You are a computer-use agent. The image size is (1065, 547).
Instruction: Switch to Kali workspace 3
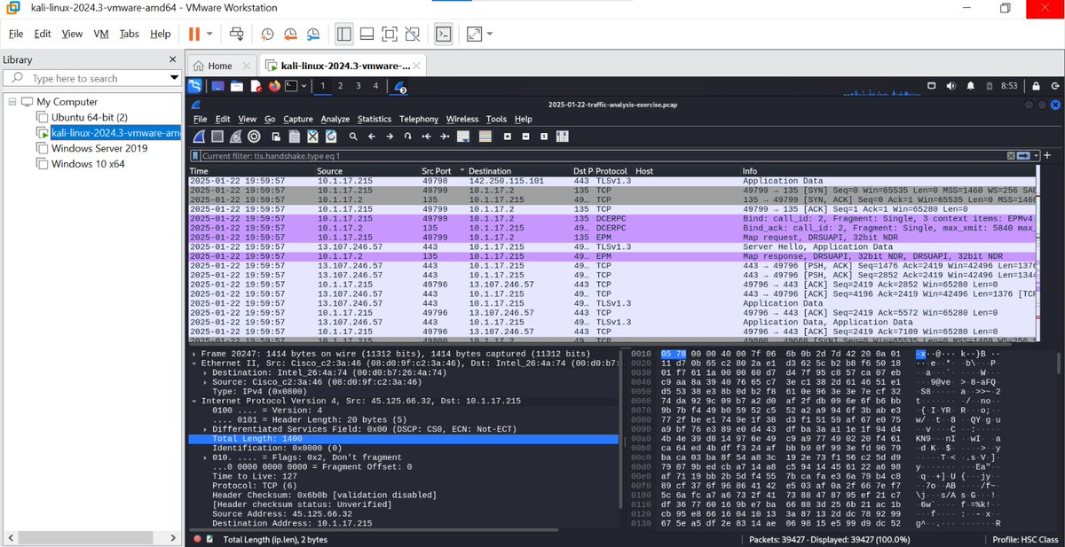pos(358,86)
